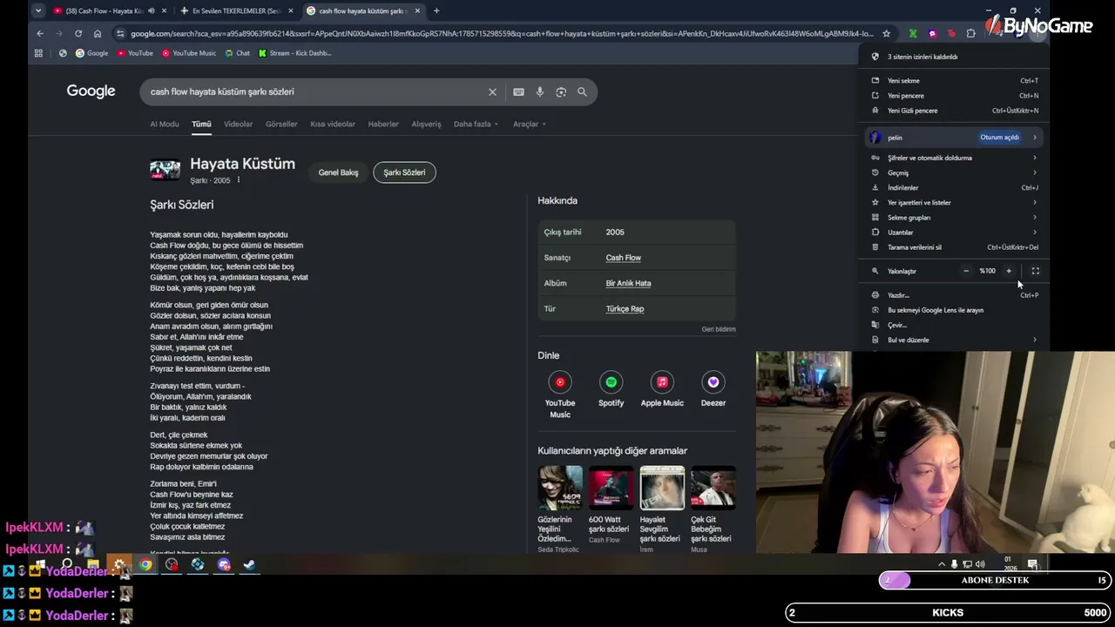The width and height of the screenshot is (1115, 627).
Task: Switch to the AI Modu tab
Action: coord(164,124)
